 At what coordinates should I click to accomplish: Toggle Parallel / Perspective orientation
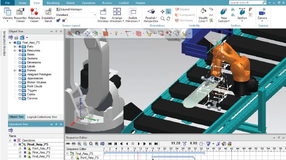click(151, 15)
